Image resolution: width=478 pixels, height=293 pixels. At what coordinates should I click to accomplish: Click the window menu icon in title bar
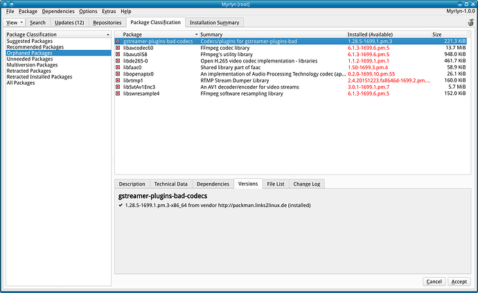coord(5,4)
